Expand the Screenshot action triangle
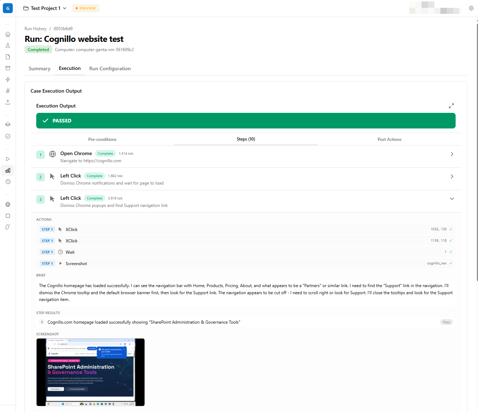 (x=60, y=263)
